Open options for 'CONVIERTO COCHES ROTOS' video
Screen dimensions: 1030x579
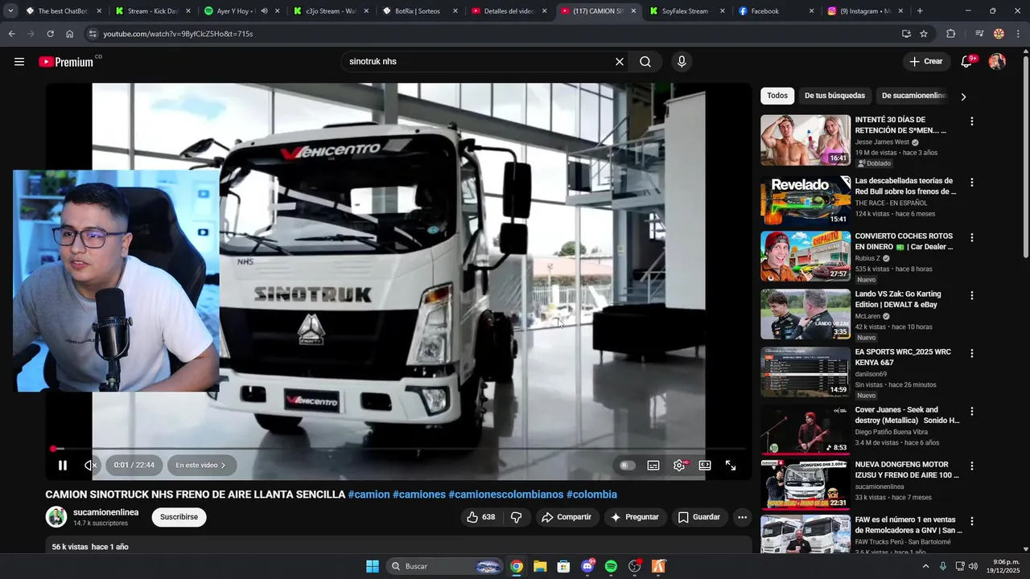pos(971,238)
